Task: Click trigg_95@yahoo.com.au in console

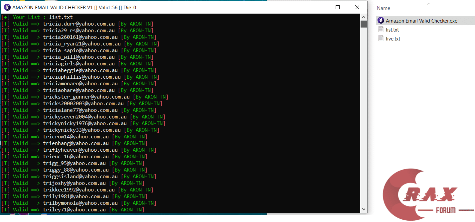Action: [74, 163]
